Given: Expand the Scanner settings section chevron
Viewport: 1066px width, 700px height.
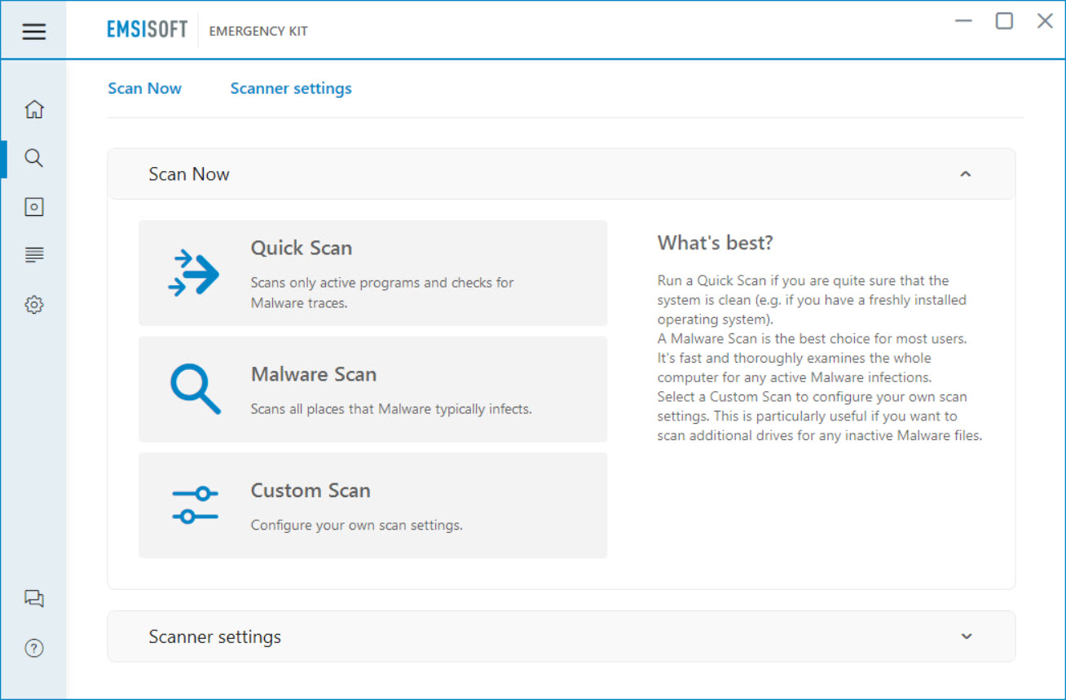Looking at the screenshot, I should (x=967, y=636).
